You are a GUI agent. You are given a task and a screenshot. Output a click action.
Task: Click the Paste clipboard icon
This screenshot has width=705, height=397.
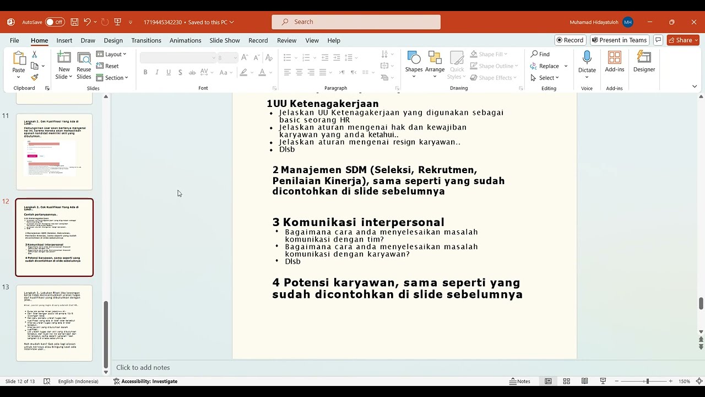(19, 58)
